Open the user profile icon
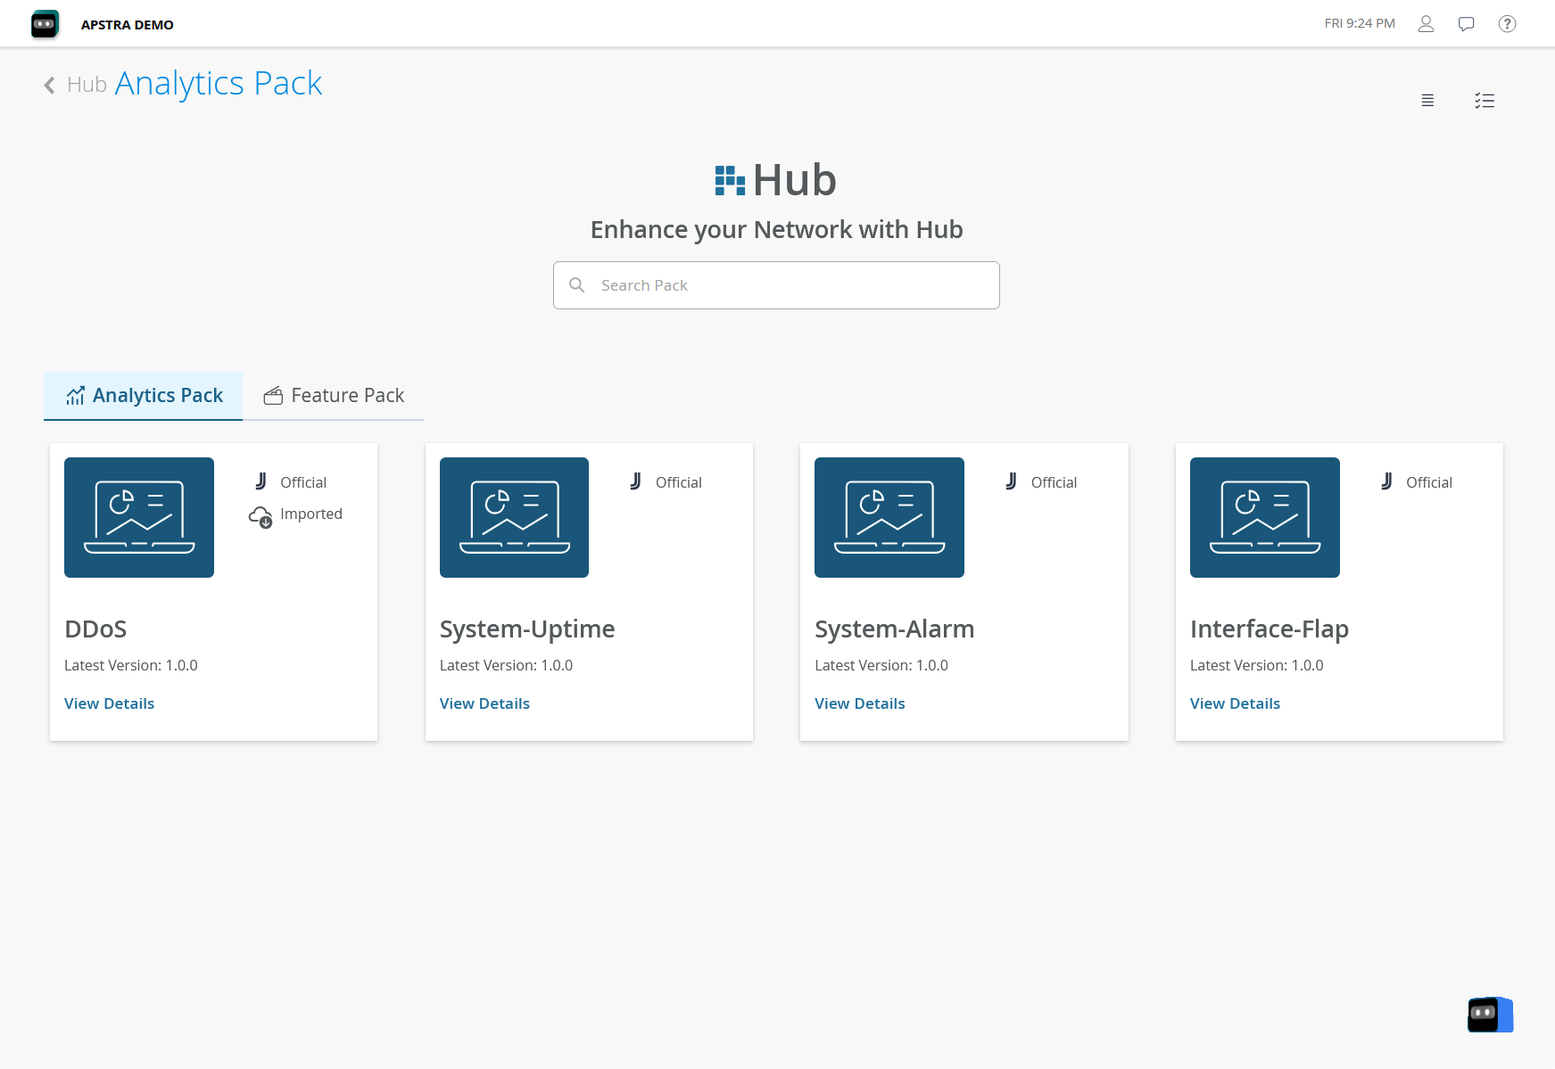The image size is (1555, 1069). [1426, 24]
